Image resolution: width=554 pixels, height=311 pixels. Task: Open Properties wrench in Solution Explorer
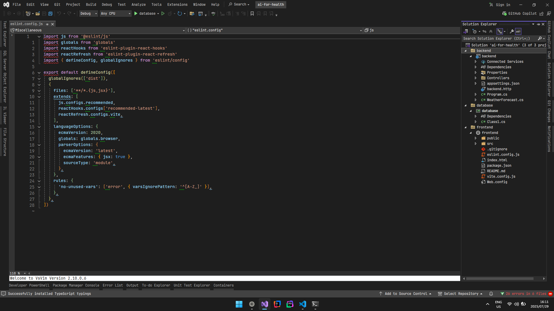pos(512,31)
